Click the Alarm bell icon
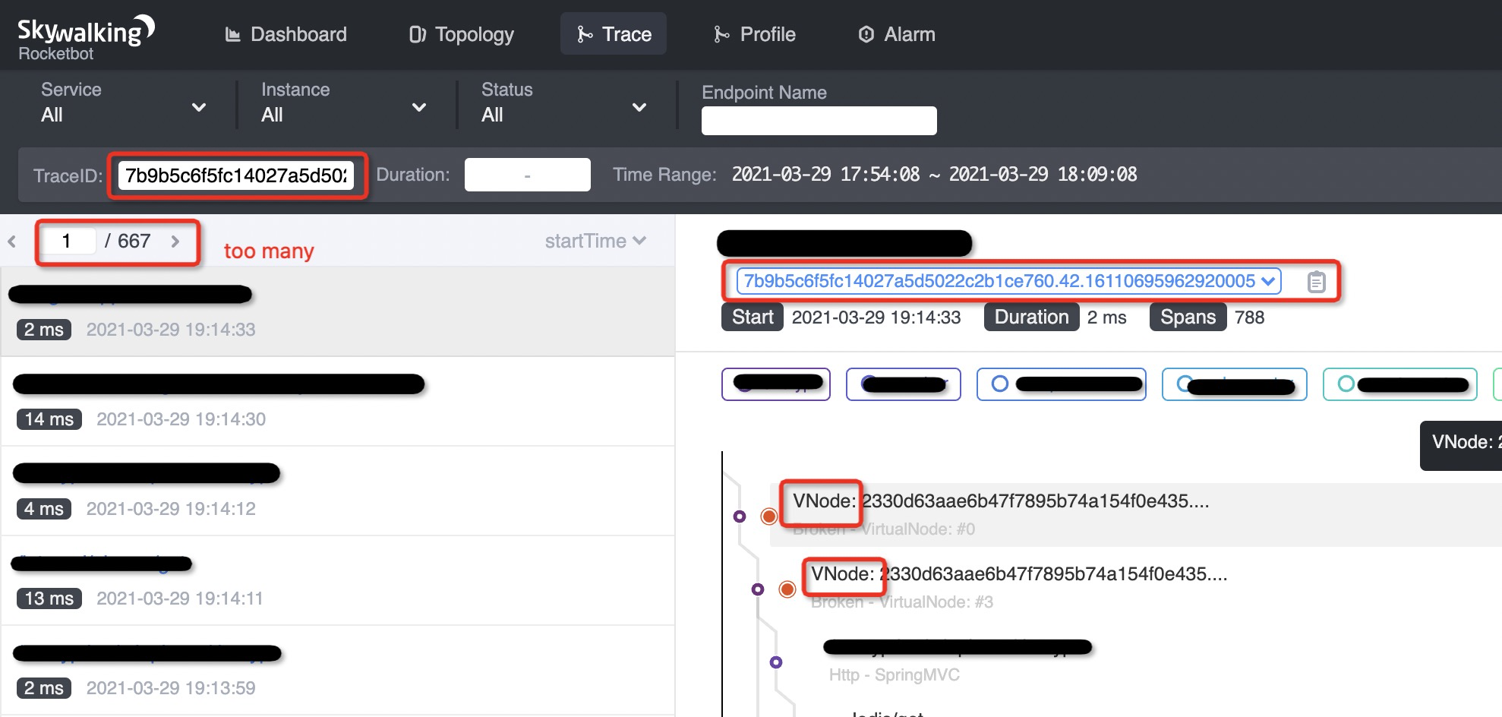Image resolution: width=1502 pixels, height=717 pixels. [x=865, y=33]
